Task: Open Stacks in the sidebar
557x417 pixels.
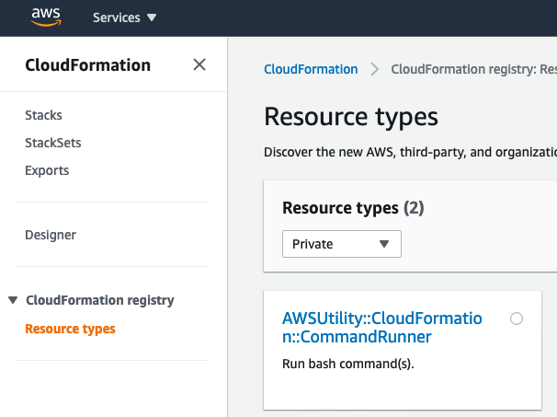Action: [43, 115]
